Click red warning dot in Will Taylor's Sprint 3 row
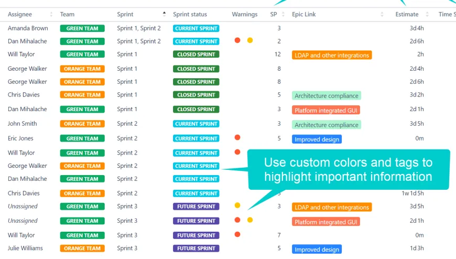Screen dimensions: 456x259 237,234
